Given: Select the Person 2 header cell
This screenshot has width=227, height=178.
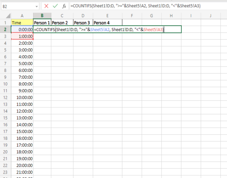Looking at the screenshot, I should [x=62, y=23].
